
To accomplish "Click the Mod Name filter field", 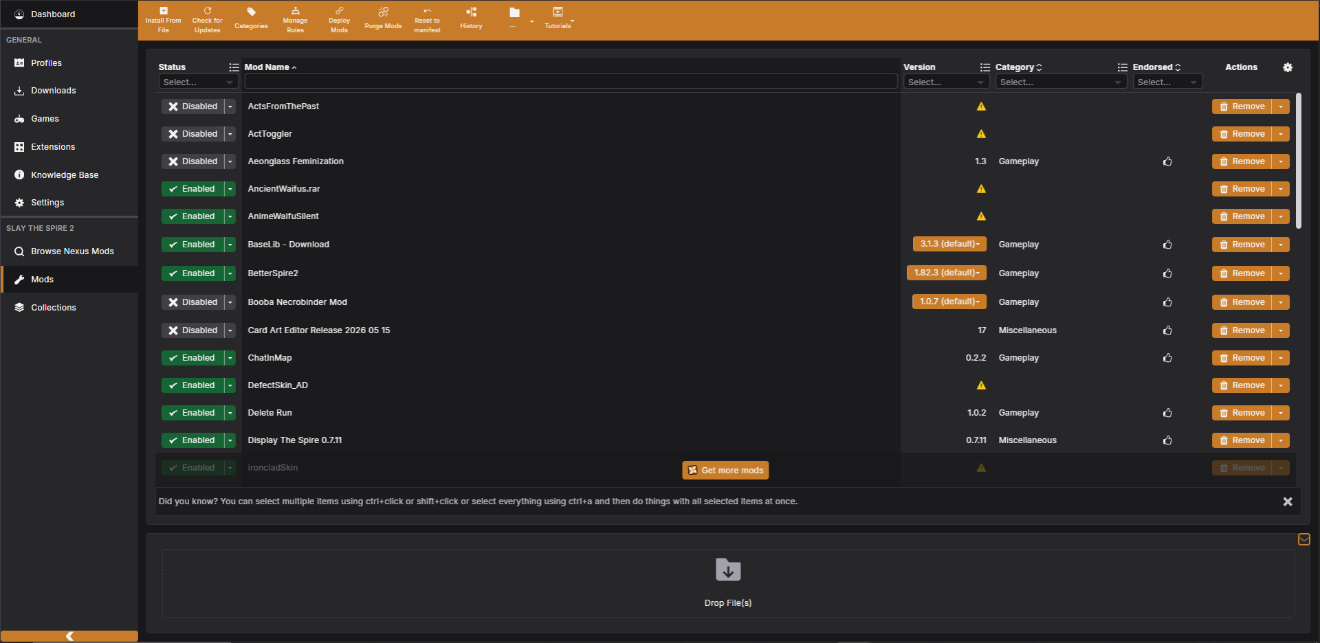I will (x=571, y=82).
